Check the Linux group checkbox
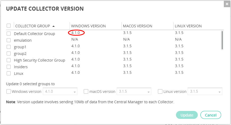 [9, 74]
